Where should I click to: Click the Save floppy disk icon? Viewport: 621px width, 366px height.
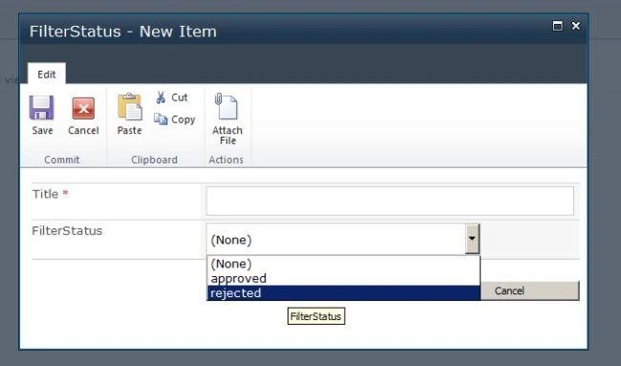pos(42,108)
